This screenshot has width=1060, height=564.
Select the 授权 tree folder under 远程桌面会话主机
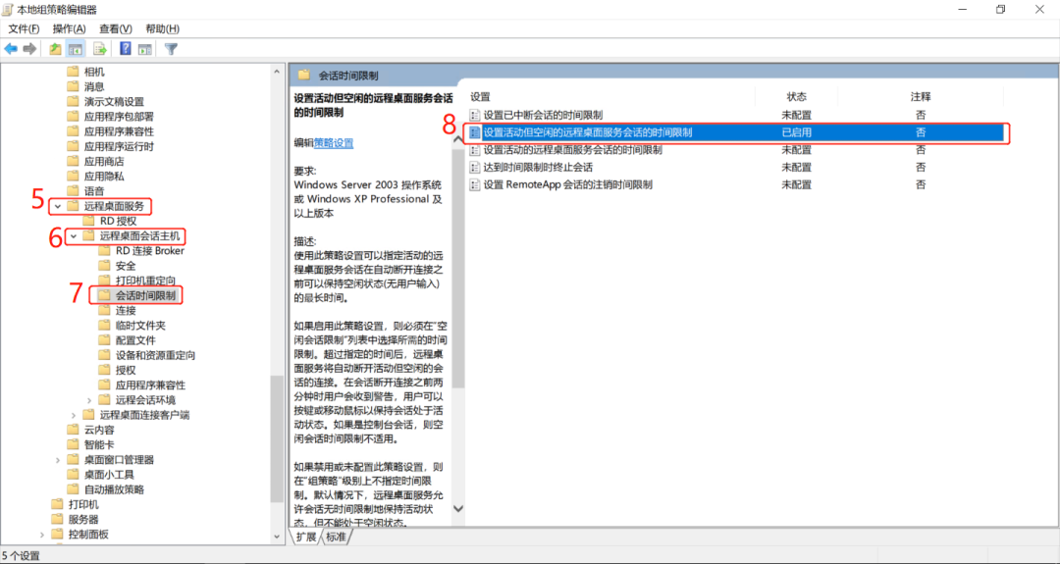(x=126, y=370)
